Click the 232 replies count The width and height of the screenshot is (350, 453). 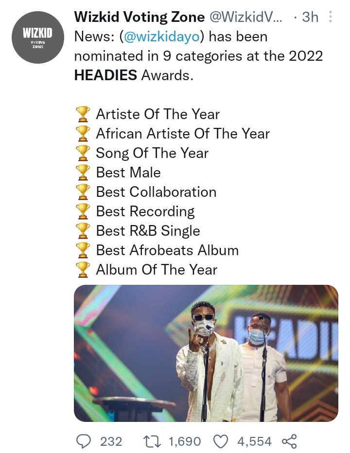pyautogui.click(x=111, y=441)
